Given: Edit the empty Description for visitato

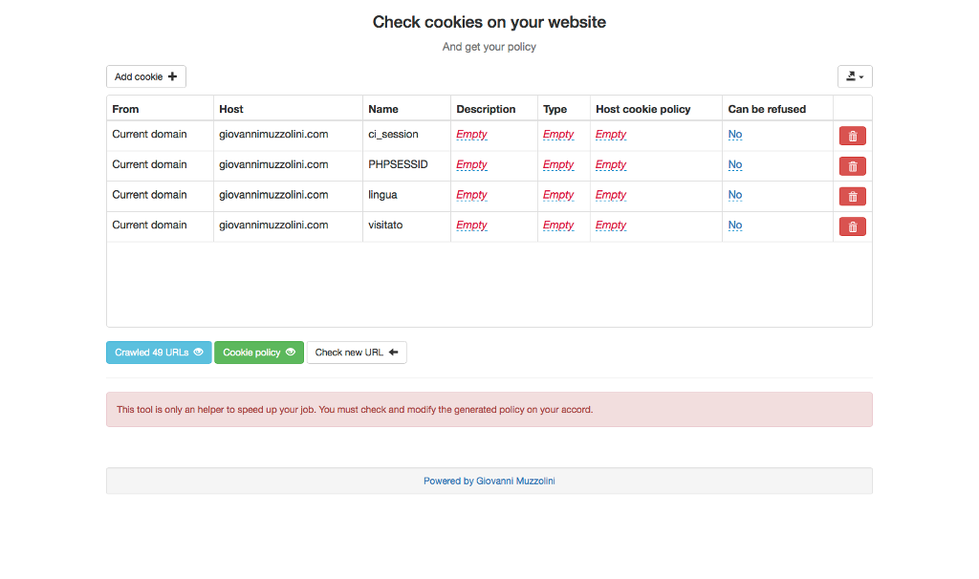Looking at the screenshot, I should click(x=471, y=225).
